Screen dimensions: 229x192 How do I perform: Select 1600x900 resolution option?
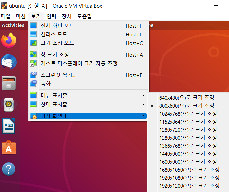click(x=188, y=162)
